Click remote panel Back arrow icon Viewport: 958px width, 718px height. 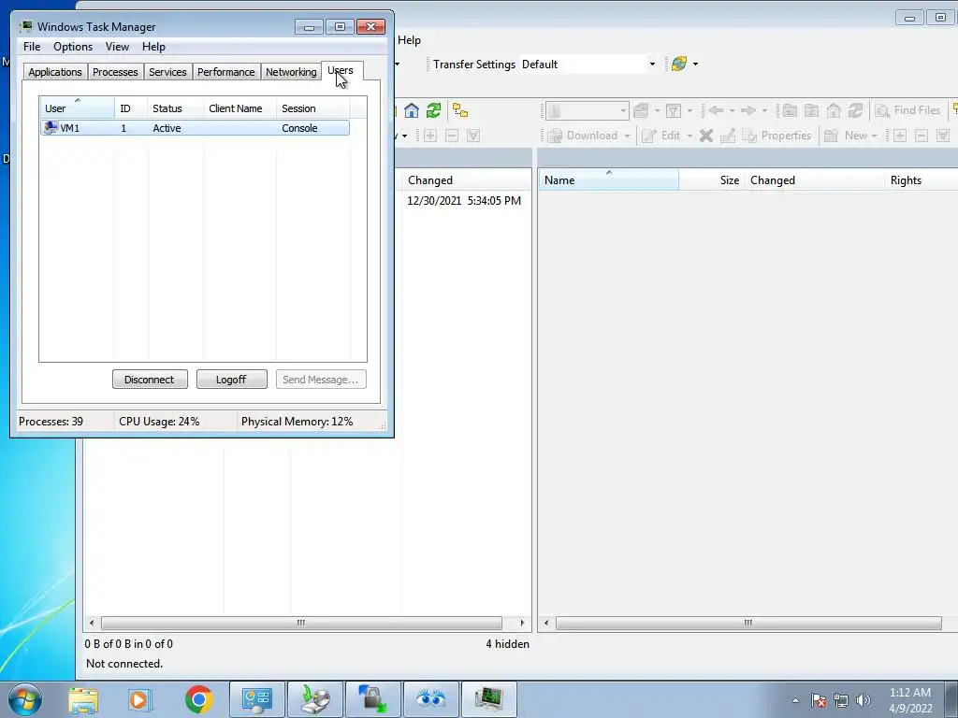[716, 110]
